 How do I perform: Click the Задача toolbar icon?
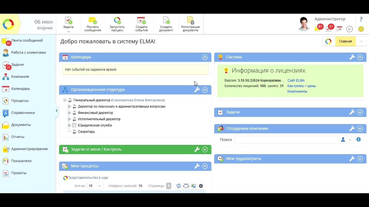[x=68, y=21]
